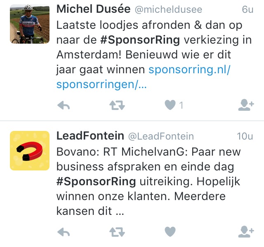Open the @LeadFontein handle
This screenshot has width=264, height=247.
pos(161,136)
